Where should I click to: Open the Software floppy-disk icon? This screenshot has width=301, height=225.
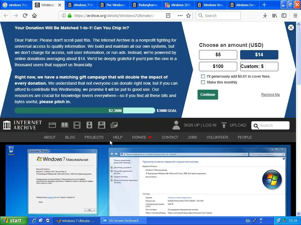tap(101, 125)
